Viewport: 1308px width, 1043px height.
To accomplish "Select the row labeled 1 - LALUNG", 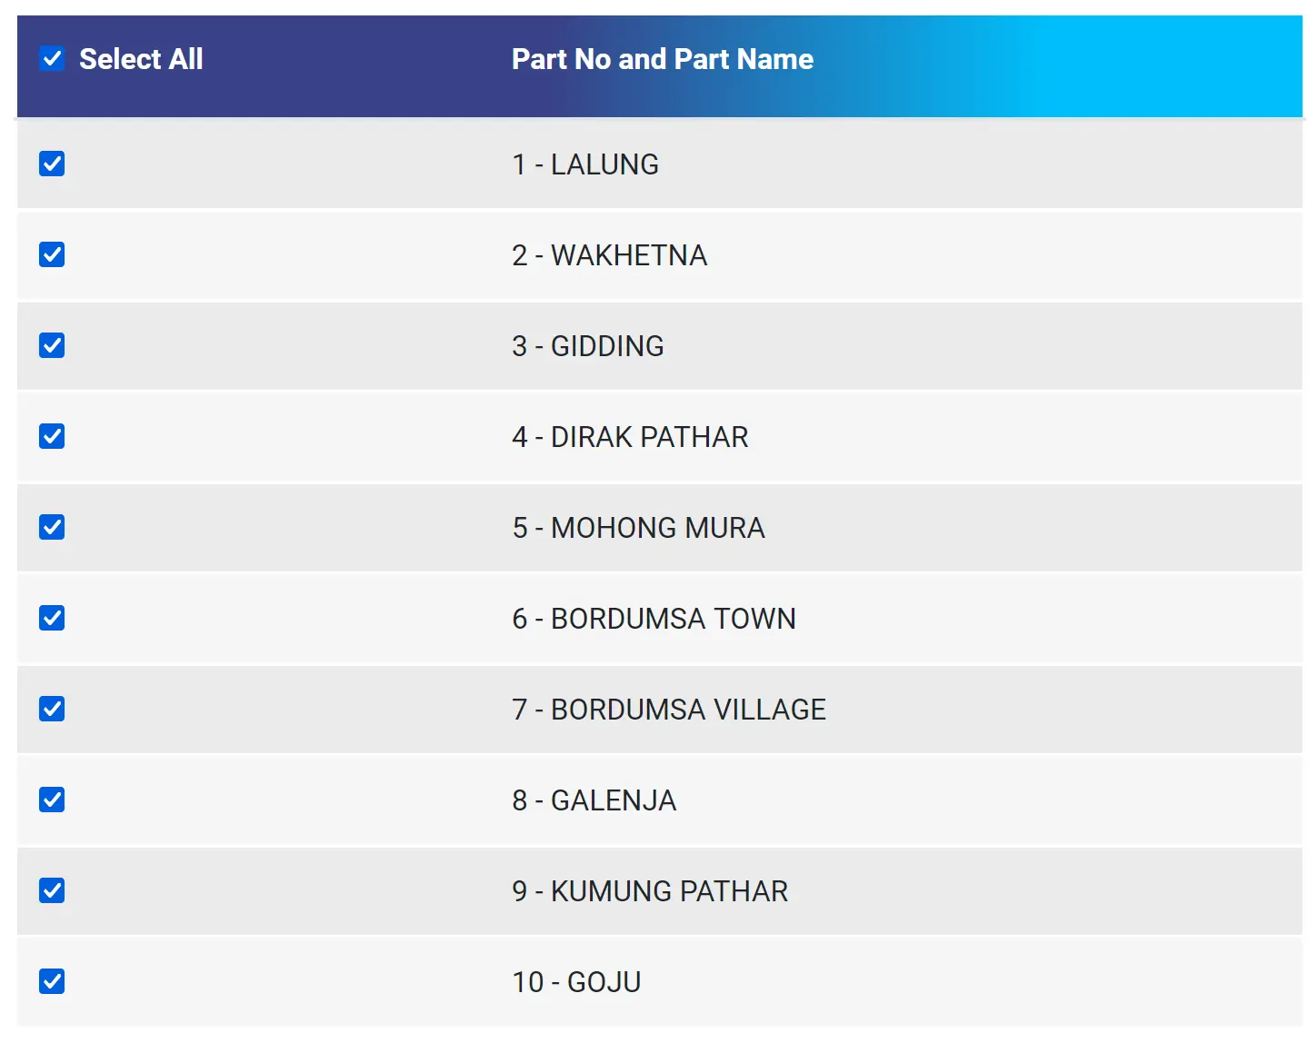I will click(x=584, y=164).
